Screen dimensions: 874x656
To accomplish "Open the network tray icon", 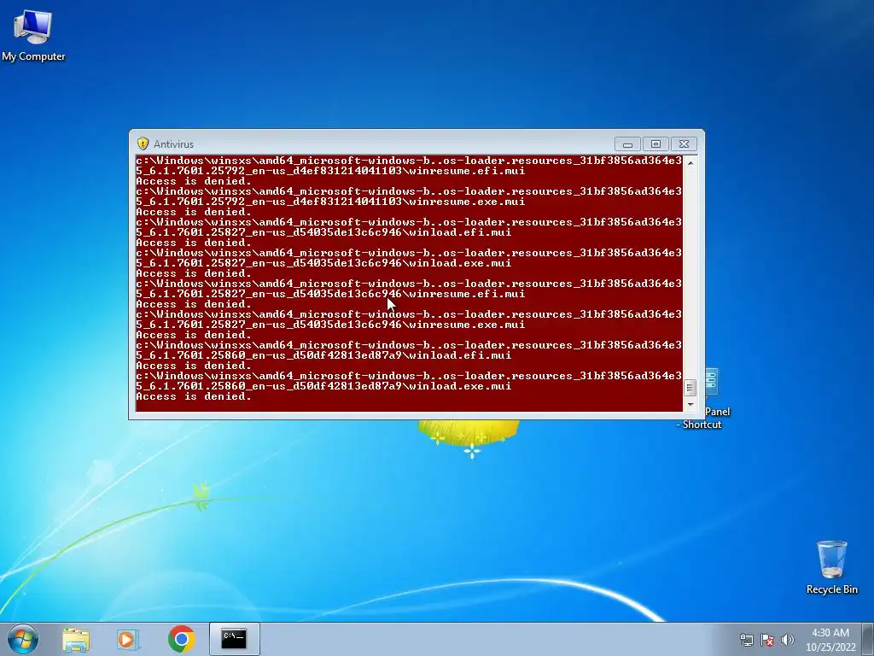I will tap(746, 640).
